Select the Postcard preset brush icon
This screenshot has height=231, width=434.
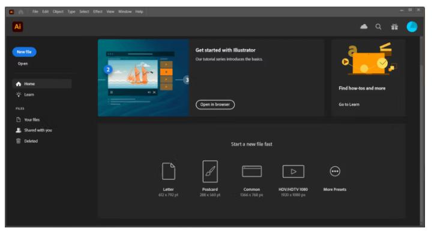210,171
